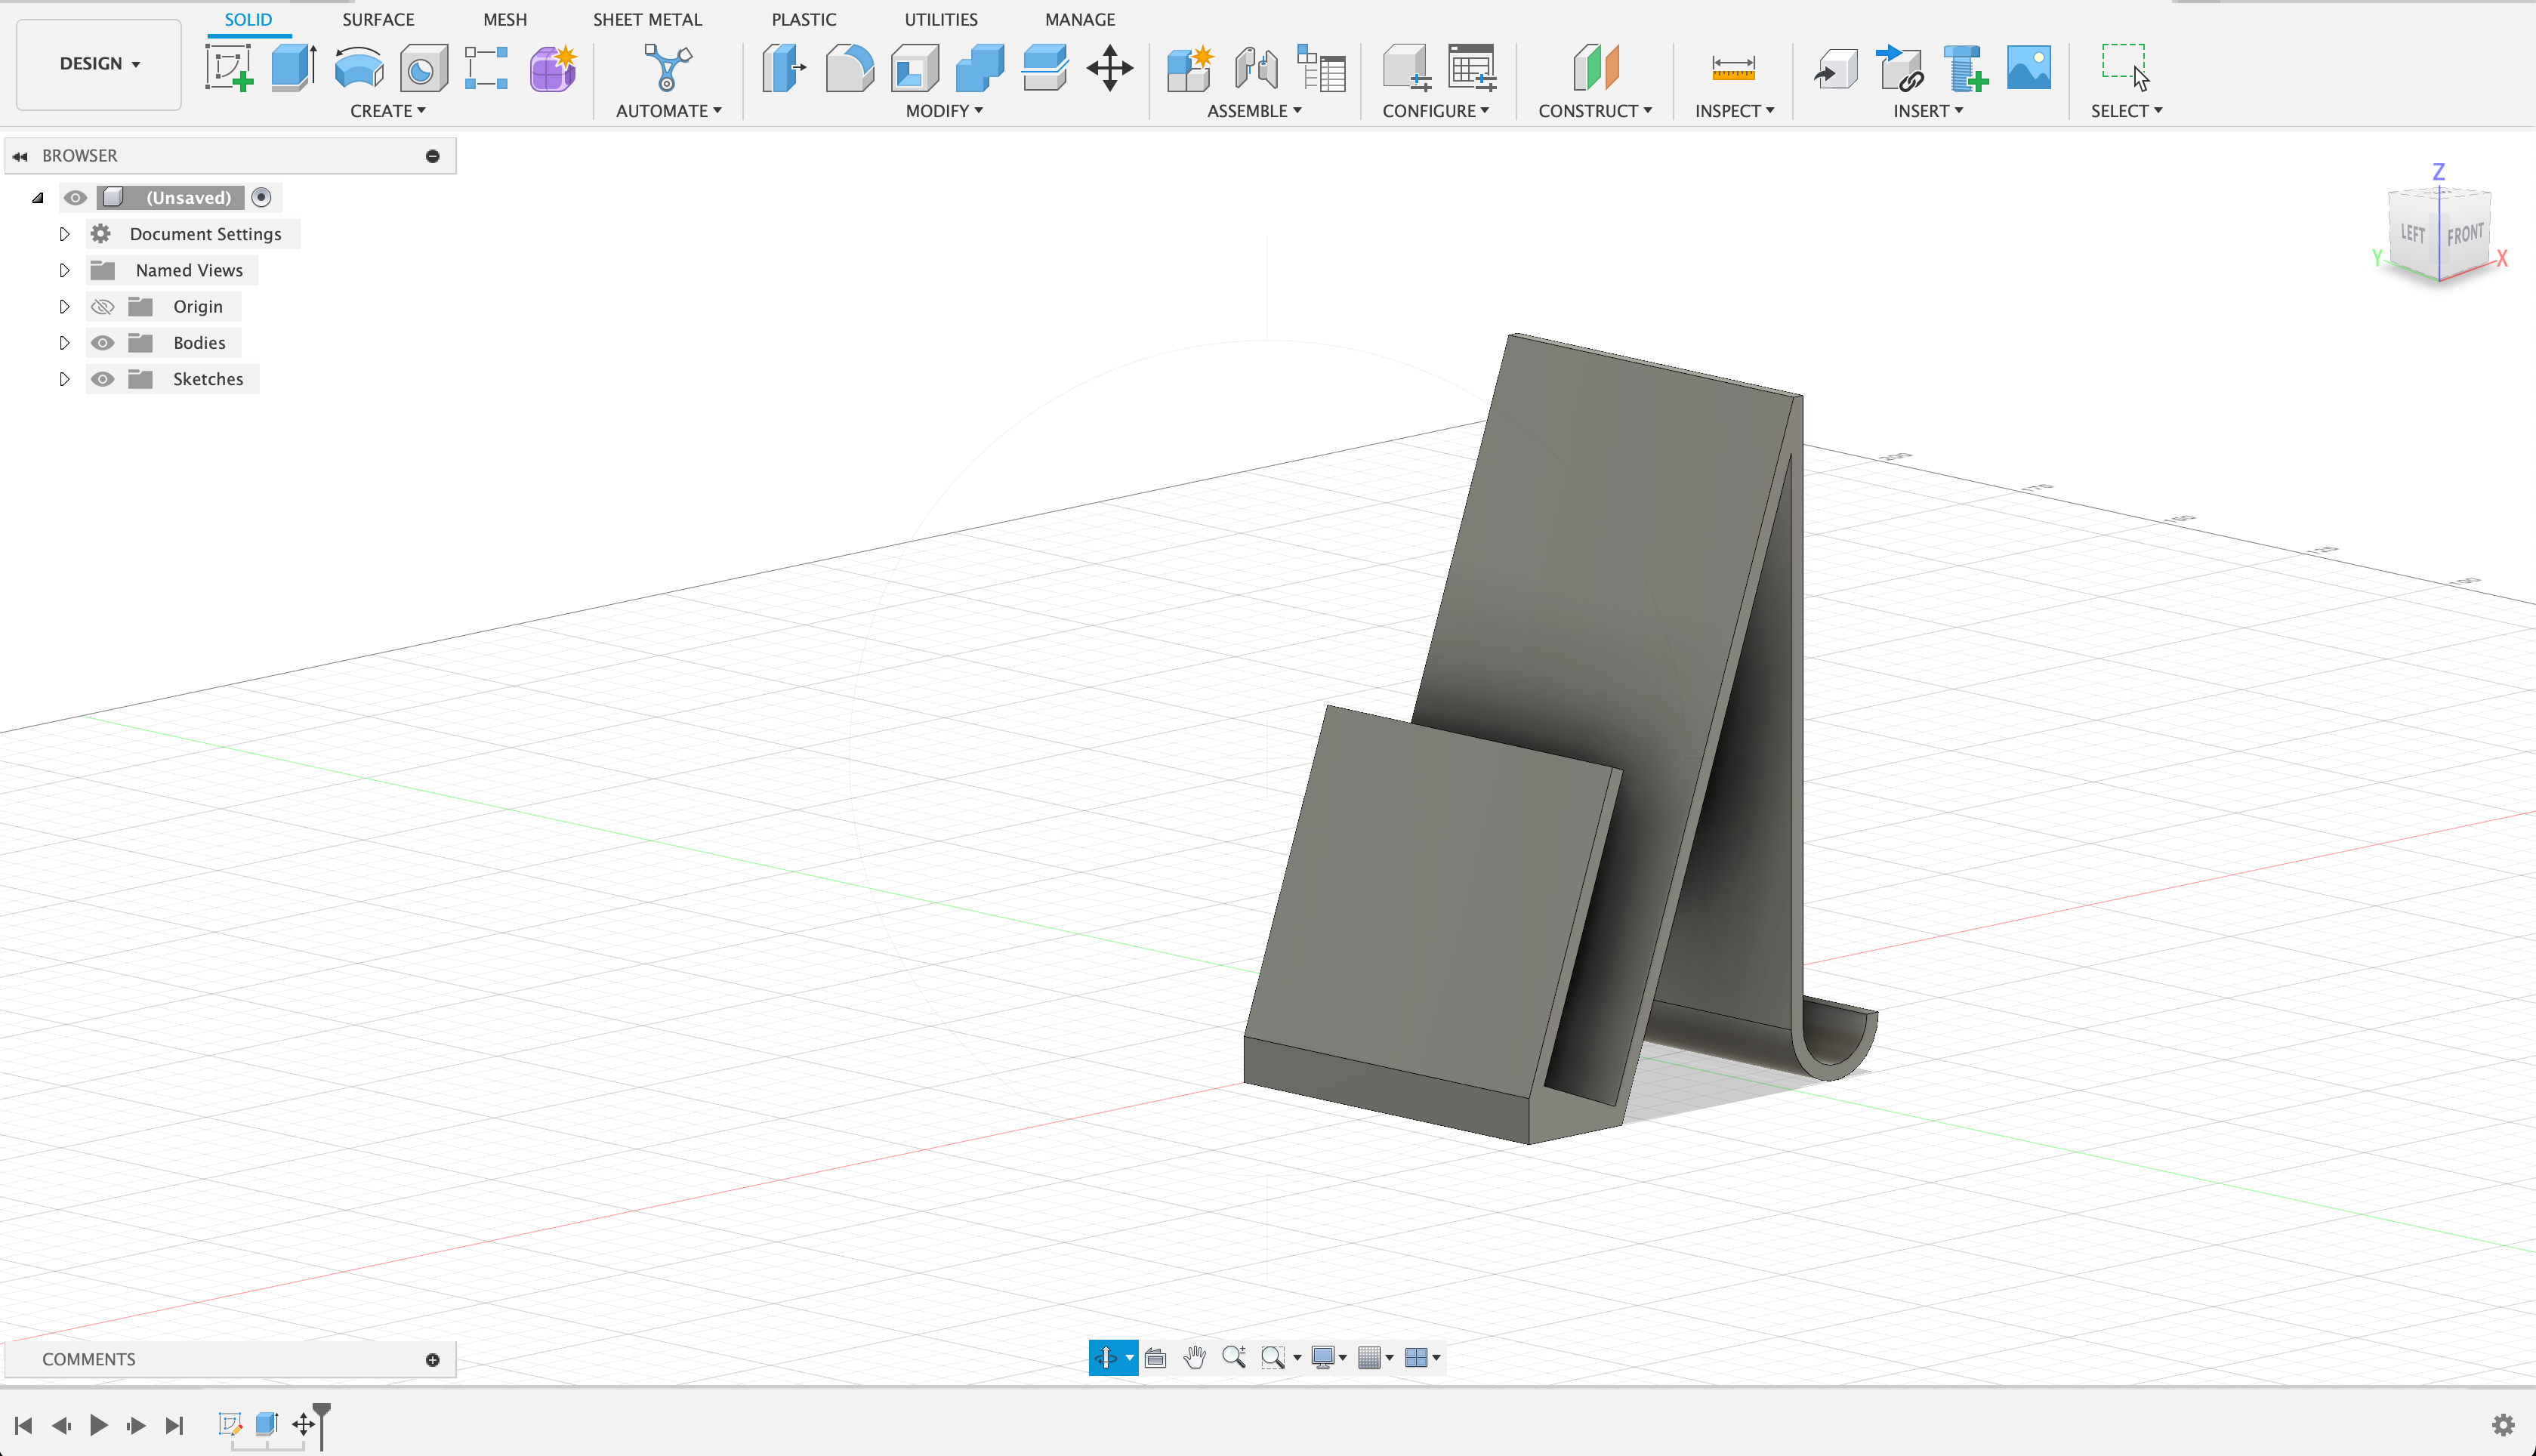Image resolution: width=2536 pixels, height=1456 pixels.
Task: Click the Move/Copy tool icon
Action: pos(1109,68)
